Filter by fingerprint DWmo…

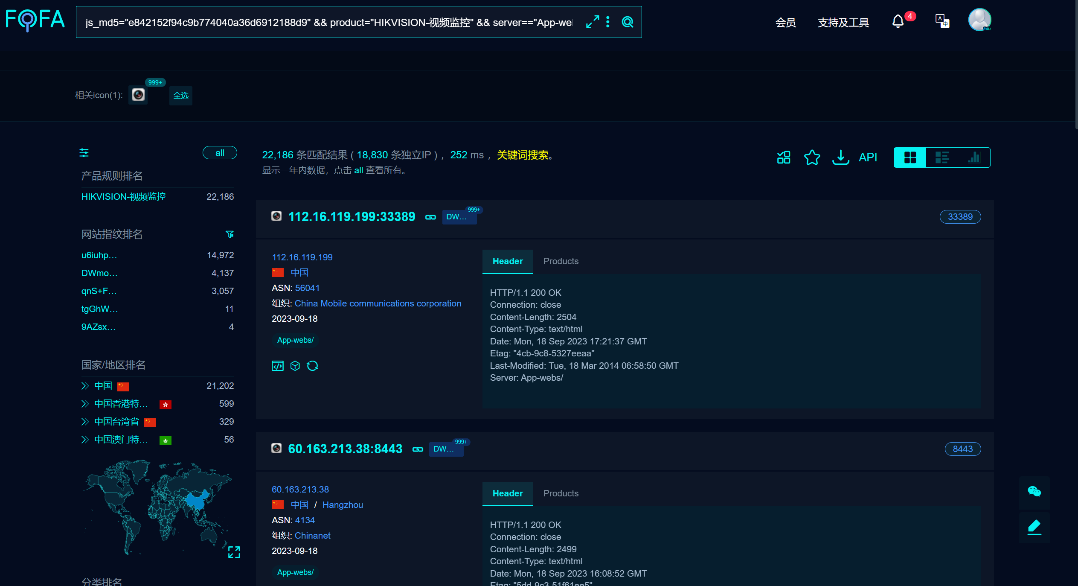[99, 273]
